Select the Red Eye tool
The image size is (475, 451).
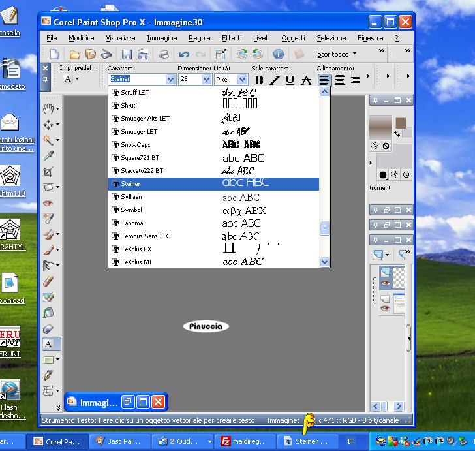48,203
